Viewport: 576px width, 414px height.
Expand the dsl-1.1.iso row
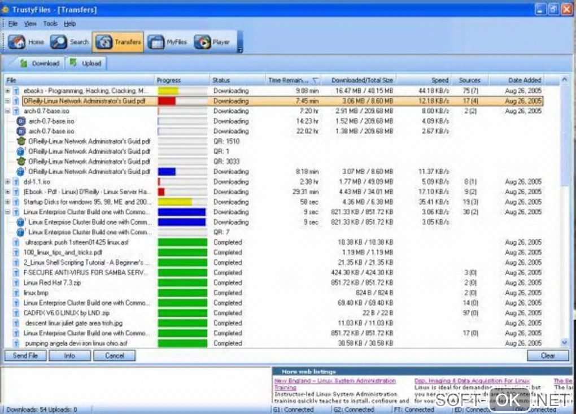coord(8,181)
